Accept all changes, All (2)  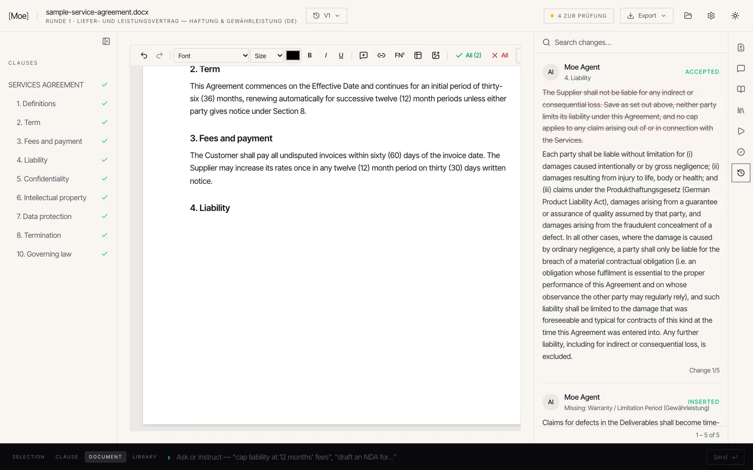pyautogui.click(x=469, y=55)
